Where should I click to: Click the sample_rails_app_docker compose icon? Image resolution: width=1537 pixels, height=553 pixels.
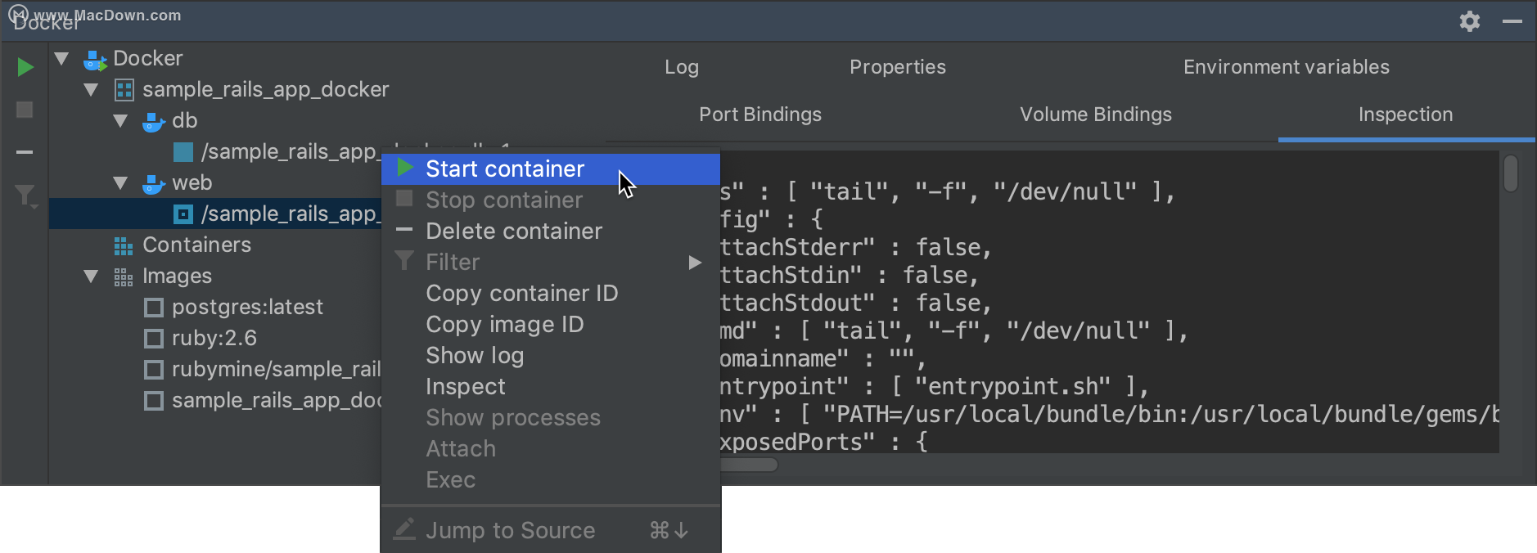tap(124, 90)
